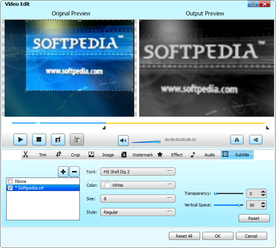Click the Audio music note icon
This screenshot has height=248, width=276.
[193, 154]
